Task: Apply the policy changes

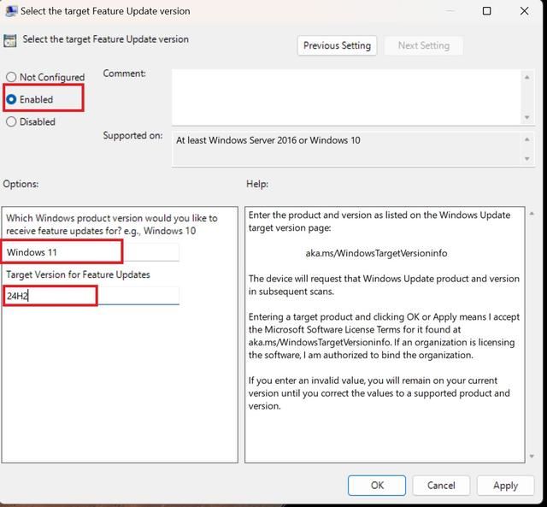Action: click(505, 485)
